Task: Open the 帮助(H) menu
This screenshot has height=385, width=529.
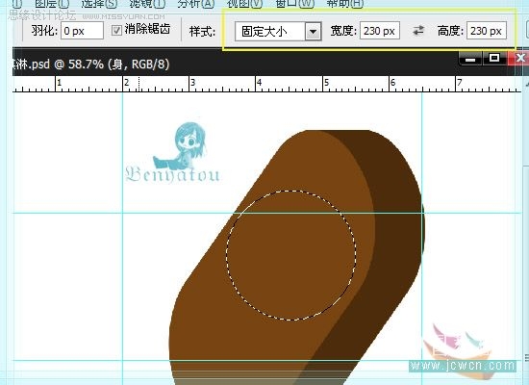Action: tap(344, 4)
